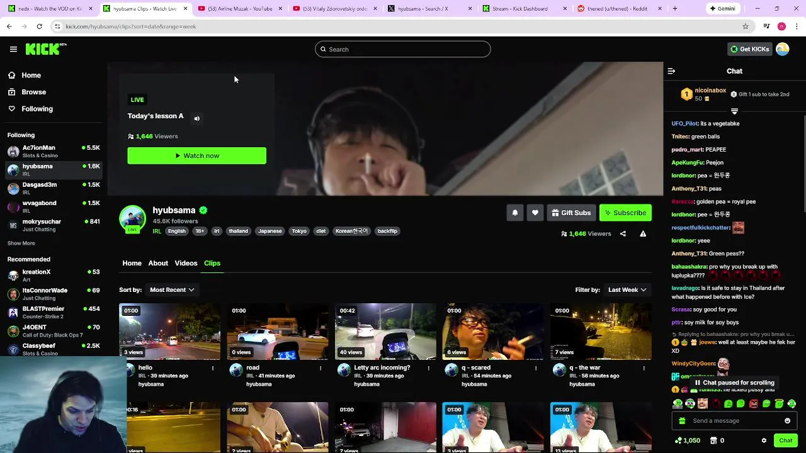Expand Show more under Following
Image resolution: width=806 pixels, height=453 pixels.
click(21, 243)
